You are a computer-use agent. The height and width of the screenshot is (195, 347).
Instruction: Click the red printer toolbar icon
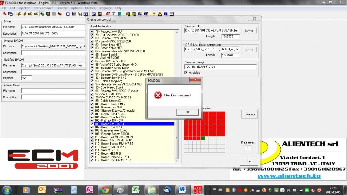click(x=108, y=14)
